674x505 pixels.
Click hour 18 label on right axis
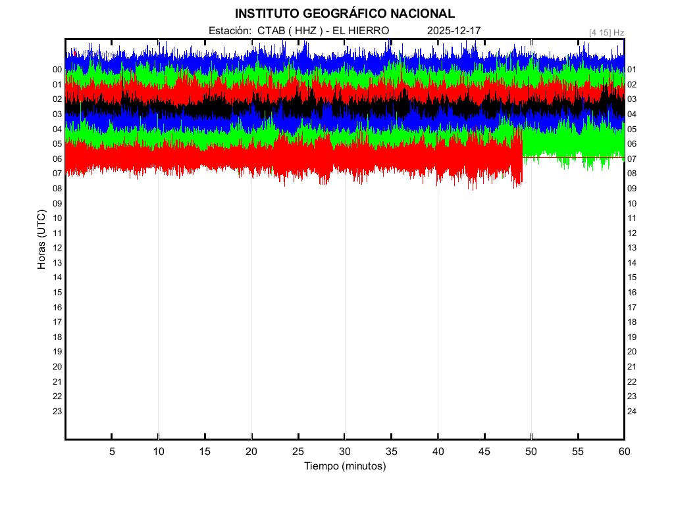tap(632, 322)
